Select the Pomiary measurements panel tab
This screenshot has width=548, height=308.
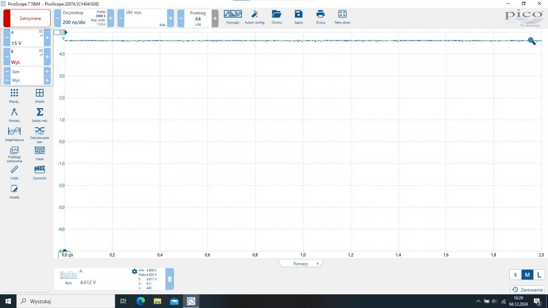[x=300, y=264]
